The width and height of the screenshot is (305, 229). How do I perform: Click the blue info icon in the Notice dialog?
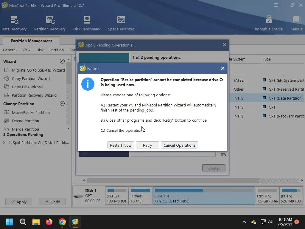tap(88, 84)
